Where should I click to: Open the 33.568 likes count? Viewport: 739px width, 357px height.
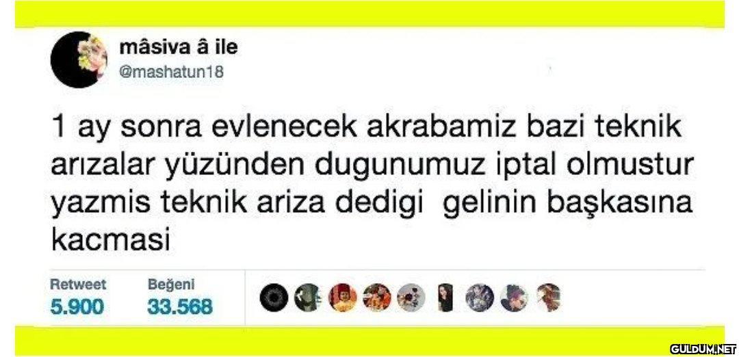click(180, 307)
